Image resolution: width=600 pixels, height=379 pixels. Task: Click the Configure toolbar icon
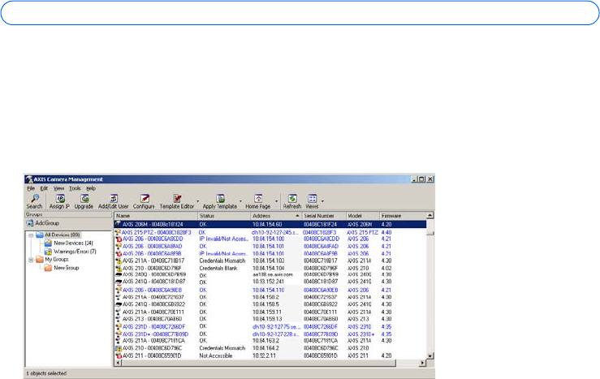144,200
